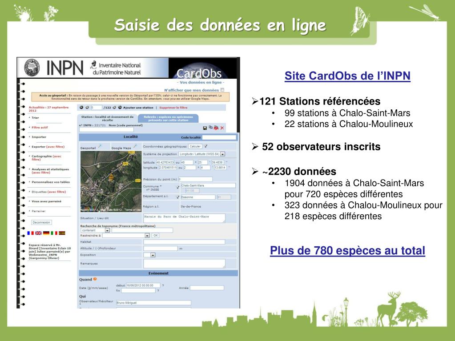Click the filter funnel beside Commune
455x341 pixels.
[x=177, y=187]
